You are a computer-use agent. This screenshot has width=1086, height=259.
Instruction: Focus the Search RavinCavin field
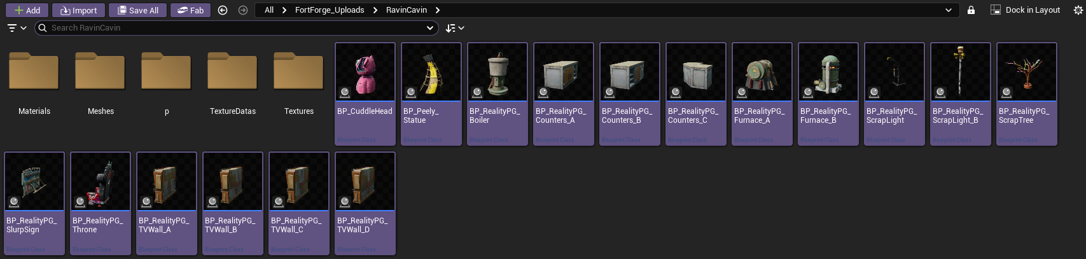(x=235, y=28)
